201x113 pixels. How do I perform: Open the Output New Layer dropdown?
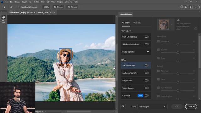(x=152, y=107)
